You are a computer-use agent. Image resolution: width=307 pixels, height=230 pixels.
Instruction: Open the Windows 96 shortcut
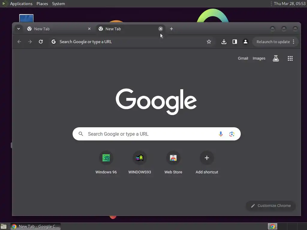click(x=106, y=163)
